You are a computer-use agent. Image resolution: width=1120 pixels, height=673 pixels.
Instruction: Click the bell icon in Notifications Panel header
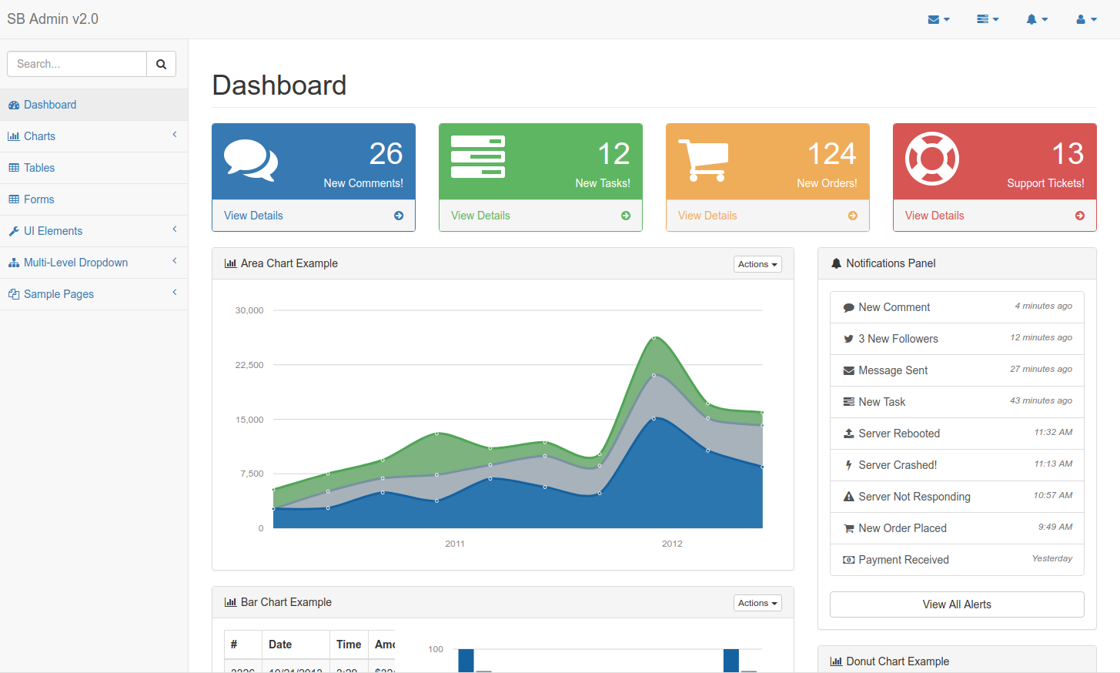pos(836,263)
